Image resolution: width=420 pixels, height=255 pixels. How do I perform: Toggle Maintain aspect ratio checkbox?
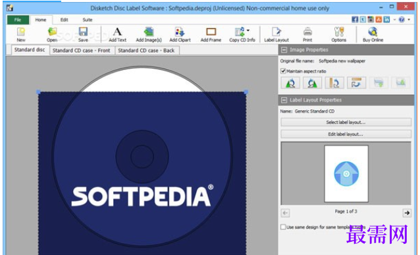click(x=283, y=71)
